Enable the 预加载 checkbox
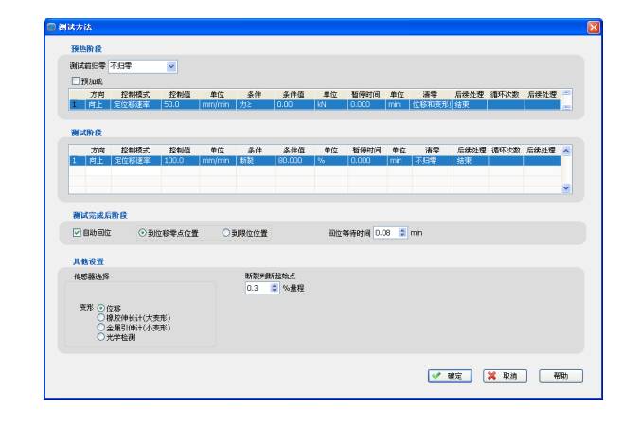The image size is (641, 446). (x=76, y=81)
